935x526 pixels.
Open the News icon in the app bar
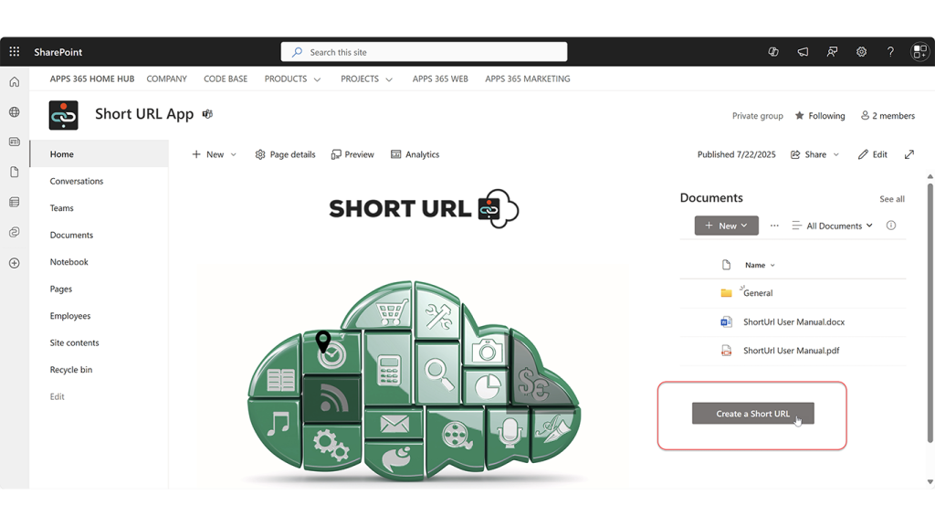pyautogui.click(x=15, y=142)
